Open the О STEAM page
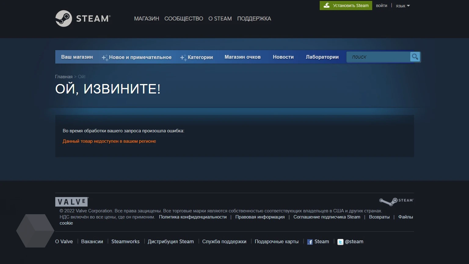 (220, 19)
